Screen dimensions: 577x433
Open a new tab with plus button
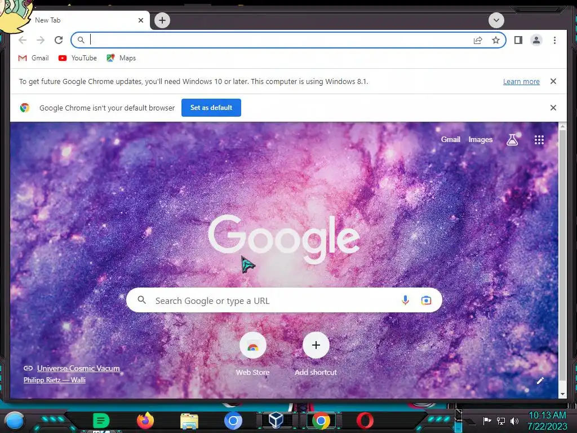(x=162, y=20)
